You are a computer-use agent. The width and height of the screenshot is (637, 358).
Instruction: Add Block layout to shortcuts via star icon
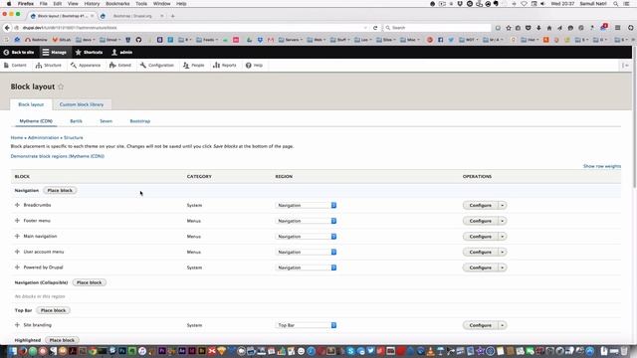[61, 87]
